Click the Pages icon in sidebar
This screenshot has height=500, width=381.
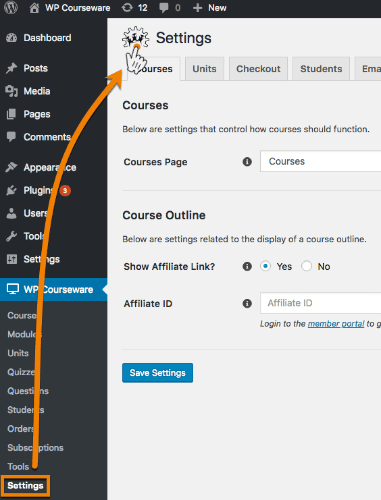tap(11, 114)
